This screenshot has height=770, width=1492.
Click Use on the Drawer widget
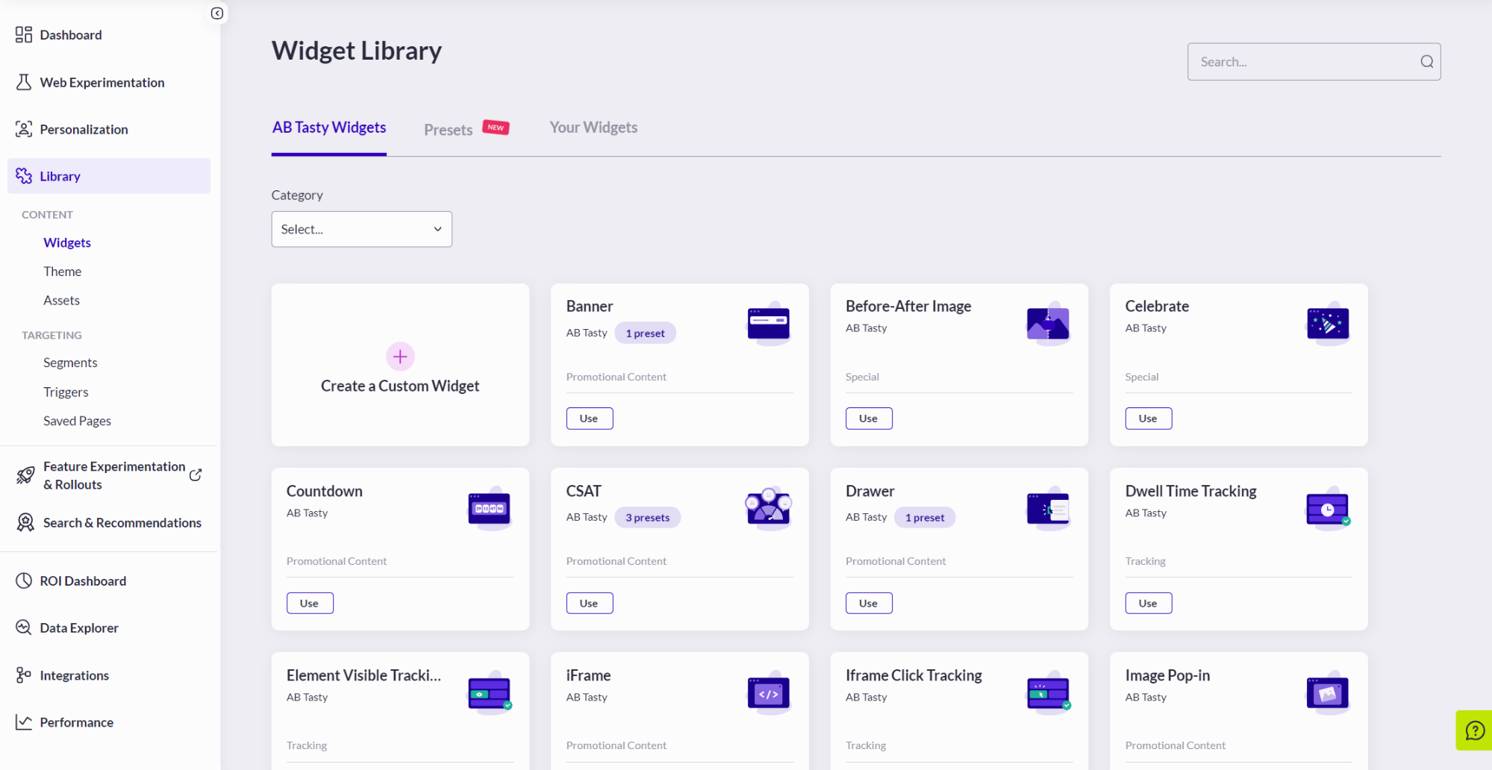[869, 603]
